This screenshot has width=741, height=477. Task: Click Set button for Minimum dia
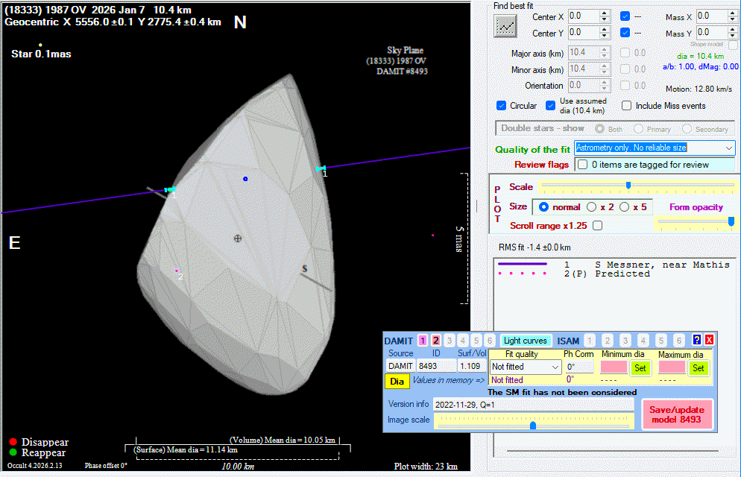click(x=640, y=367)
